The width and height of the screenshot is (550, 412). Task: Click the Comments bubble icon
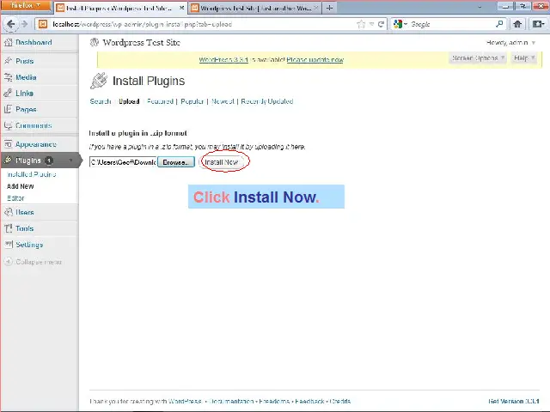click(8, 125)
